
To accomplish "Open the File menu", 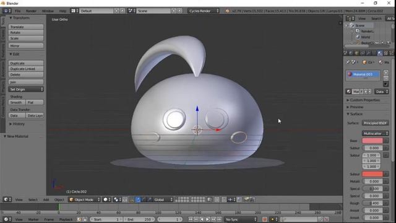I will 17,11.
